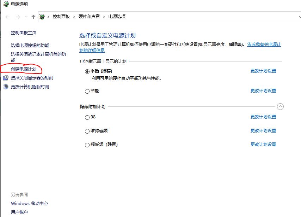This screenshot has width=301, height=217.
Task: Collapse the 隐藏附加计划 section chevron
Action: pos(281,106)
